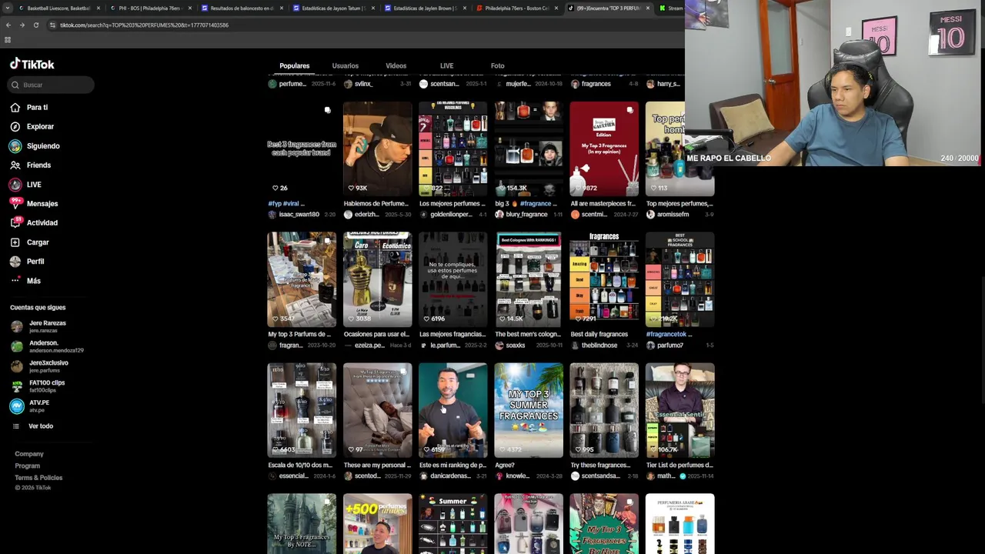
Task: Click the #fragrancetok hashtag caption
Action: click(669, 335)
